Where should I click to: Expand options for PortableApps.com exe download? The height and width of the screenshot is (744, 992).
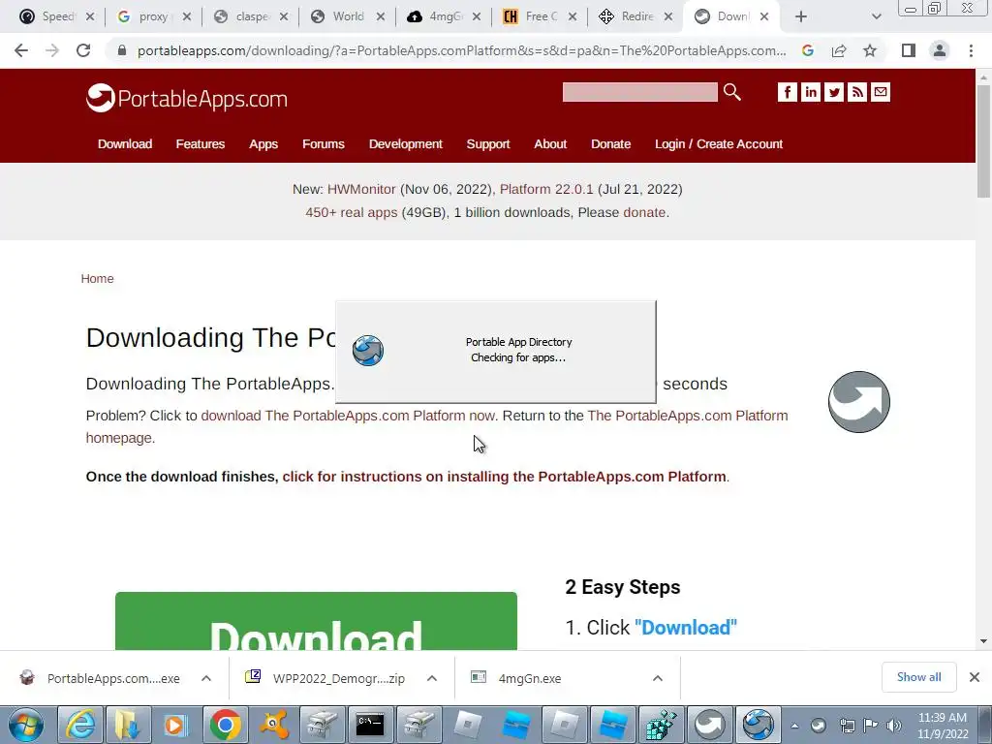click(206, 678)
